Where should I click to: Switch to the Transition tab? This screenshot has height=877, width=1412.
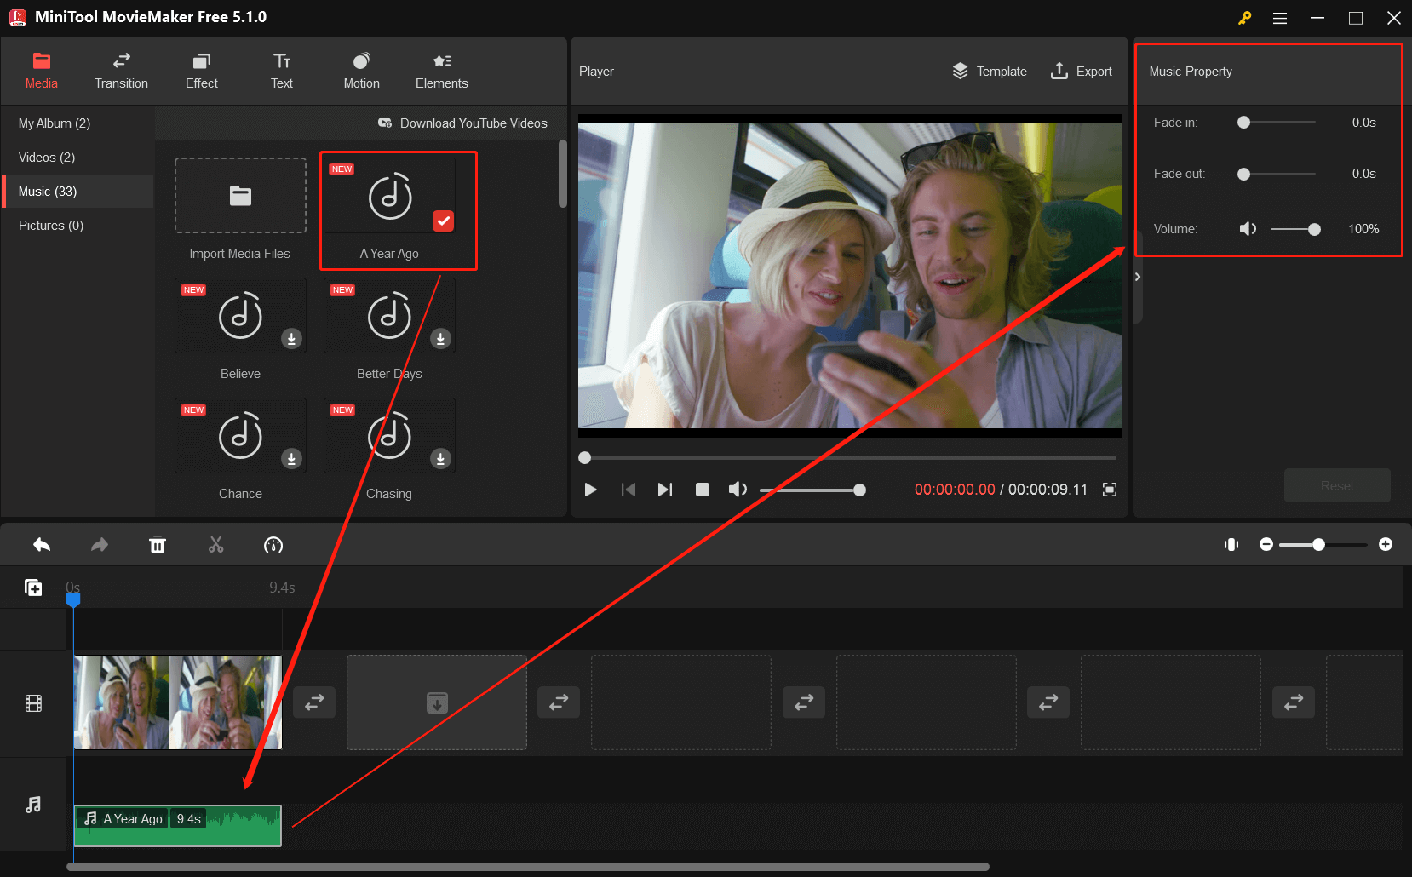click(x=121, y=71)
